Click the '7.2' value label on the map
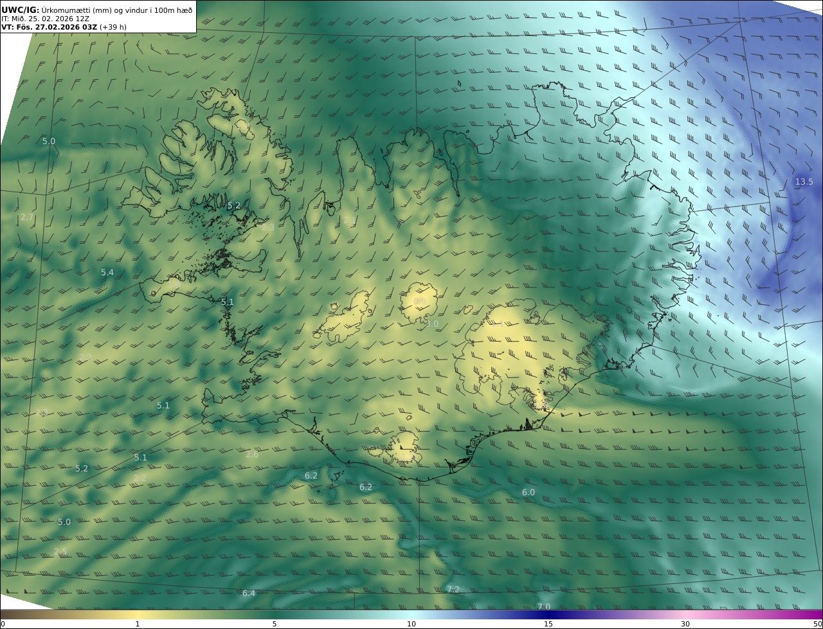 pyautogui.click(x=453, y=589)
